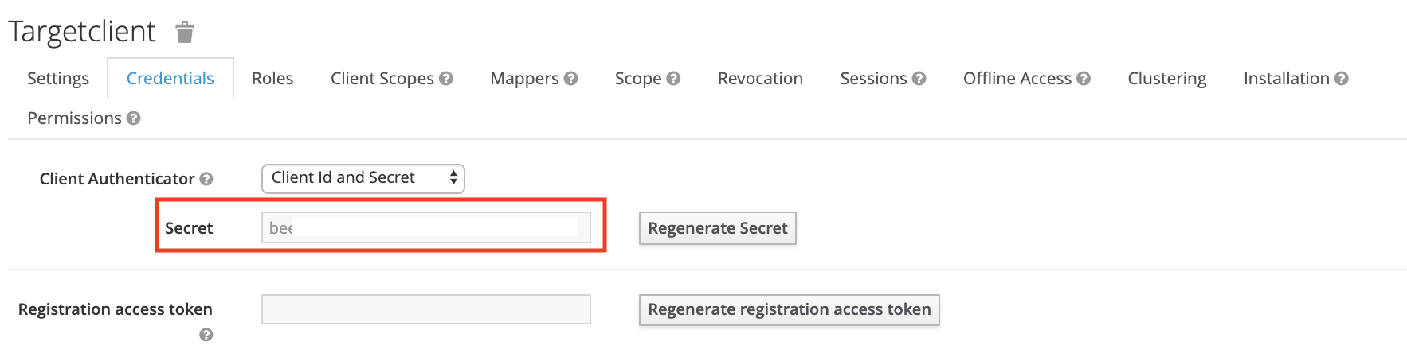The height and width of the screenshot is (361, 1407).
Task: Click help icon next to Sessions
Action: pyautogui.click(x=919, y=79)
